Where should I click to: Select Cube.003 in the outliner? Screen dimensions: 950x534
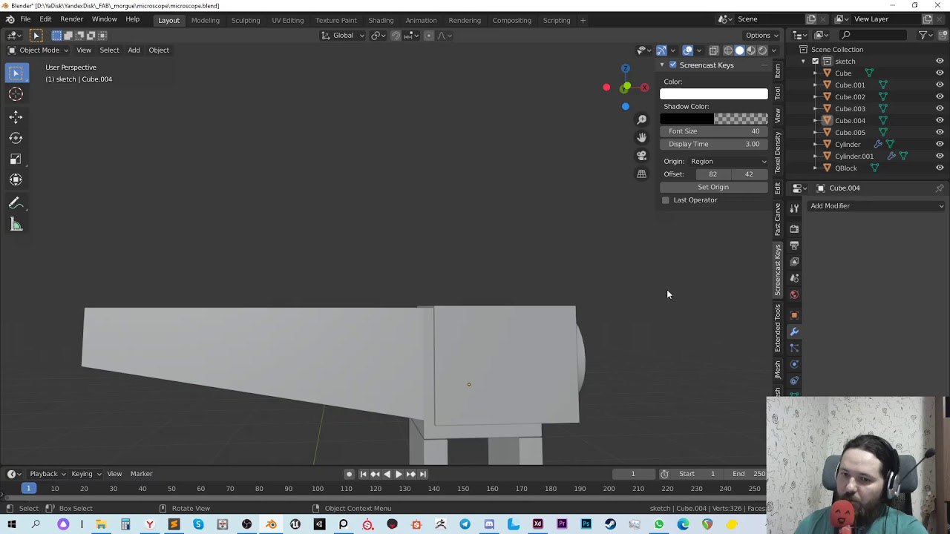[x=850, y=109]
